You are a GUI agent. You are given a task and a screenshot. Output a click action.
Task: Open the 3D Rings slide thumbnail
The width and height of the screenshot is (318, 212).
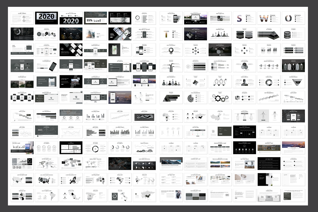tap(293, 34)
